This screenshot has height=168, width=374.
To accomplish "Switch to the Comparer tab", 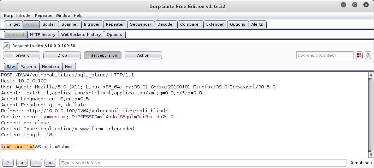I will 190,24.
